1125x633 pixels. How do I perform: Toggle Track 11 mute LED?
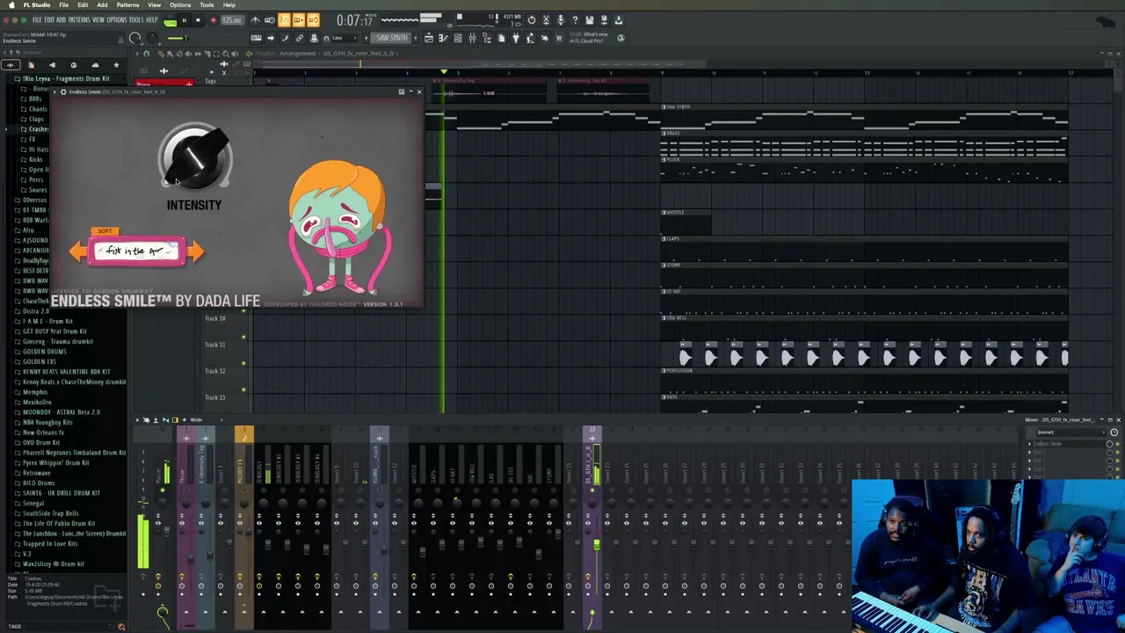tap(243, 337)
